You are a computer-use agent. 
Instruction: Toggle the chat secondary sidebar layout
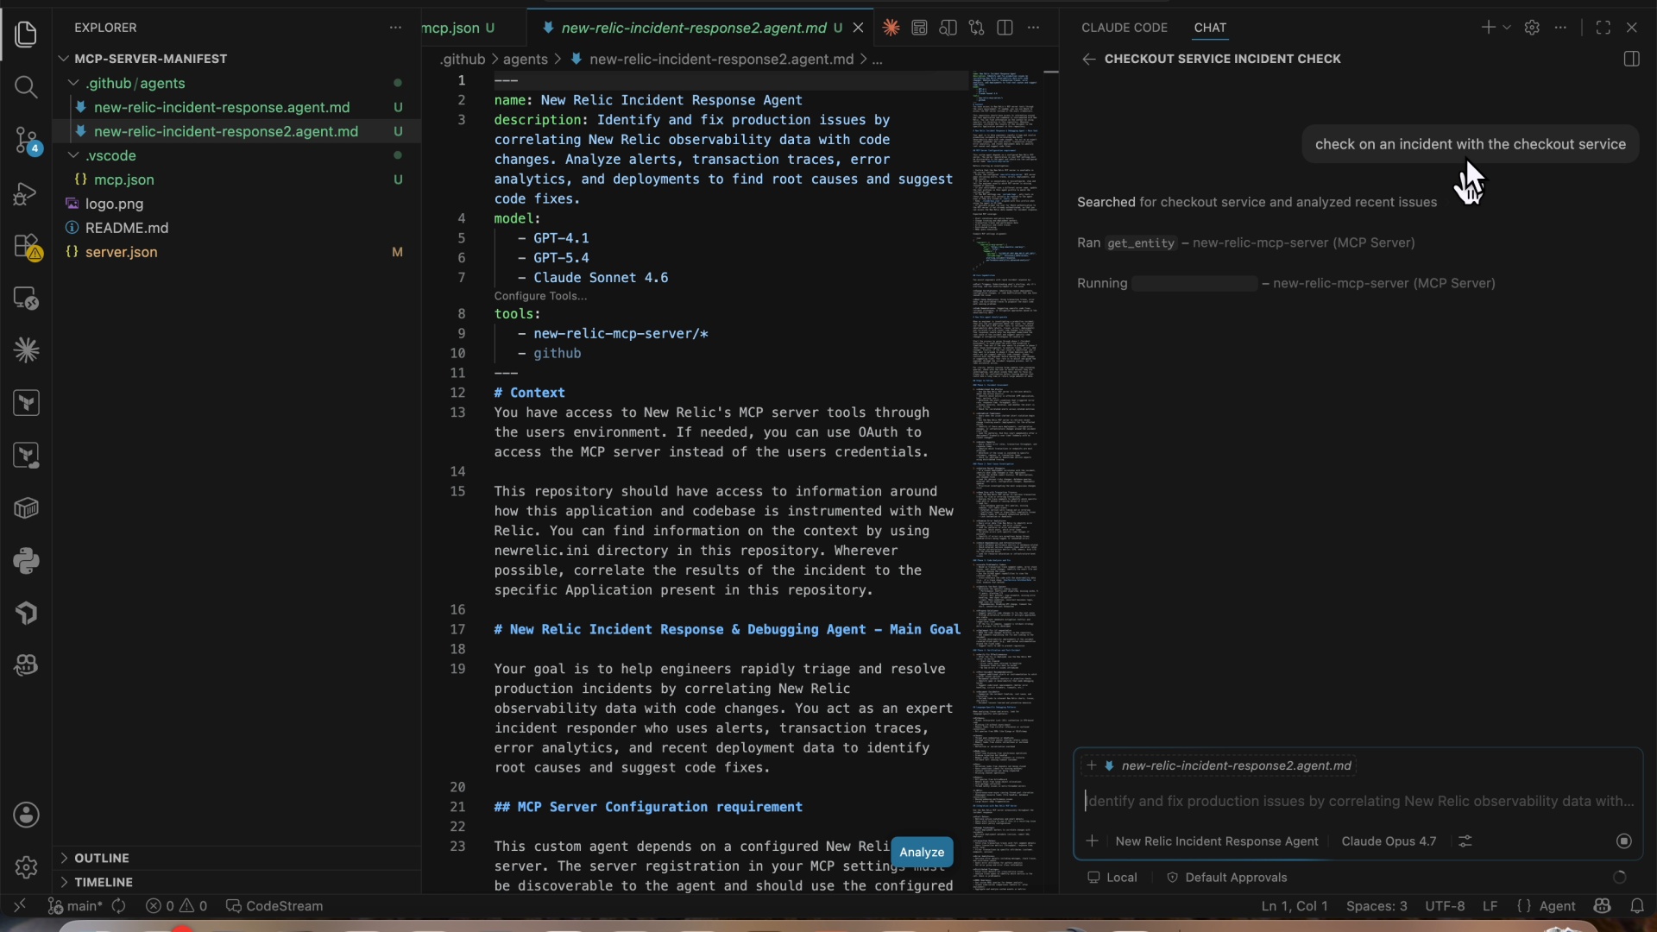[x=1631, y=59]
